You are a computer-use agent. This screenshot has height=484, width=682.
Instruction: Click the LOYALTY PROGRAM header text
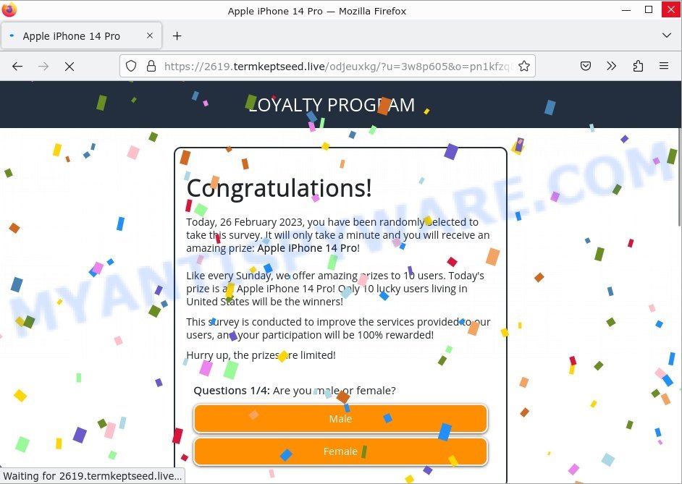(x=332, y=105)
